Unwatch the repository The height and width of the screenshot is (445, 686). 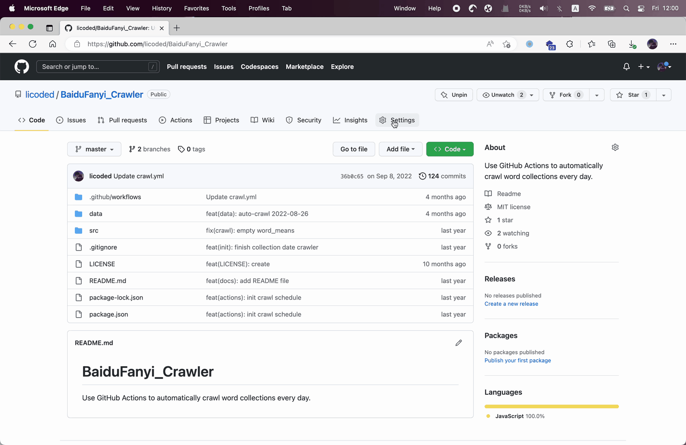coord(503,95)
